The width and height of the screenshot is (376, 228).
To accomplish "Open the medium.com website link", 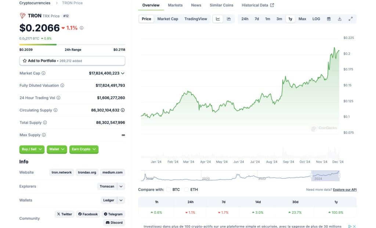I will pyautogui.click(x=112, y=172).
